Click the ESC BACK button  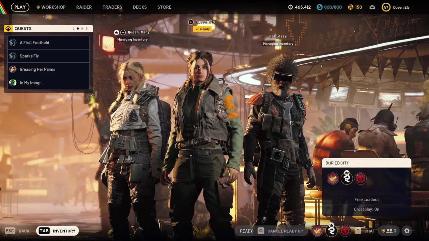[18, 231]
